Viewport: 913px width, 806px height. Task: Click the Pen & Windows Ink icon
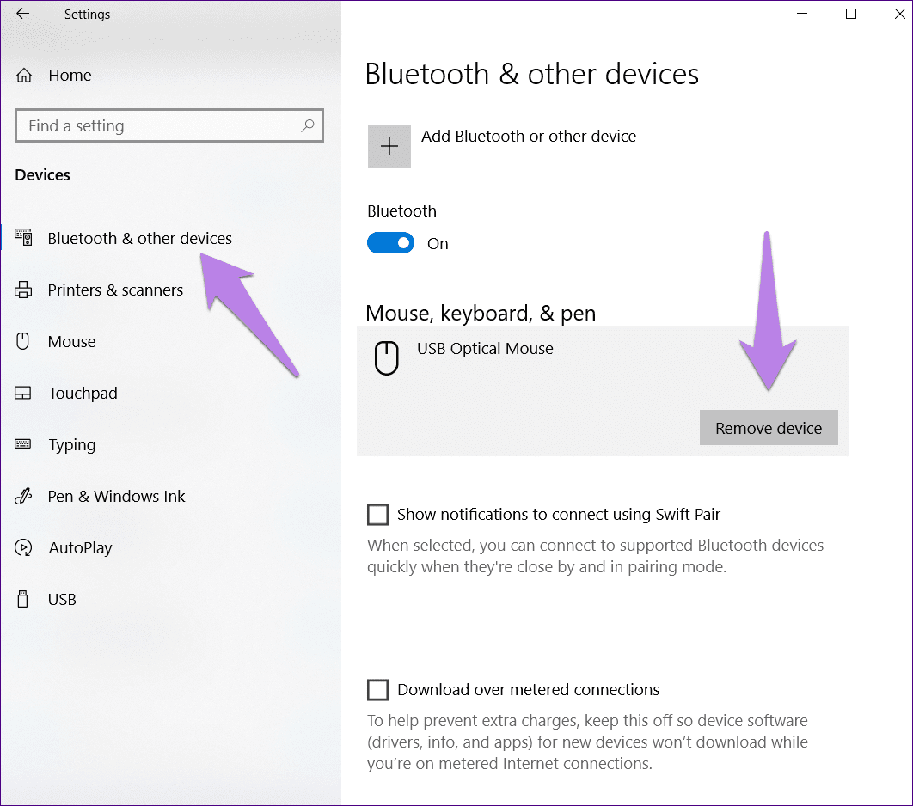coord(22,496)
